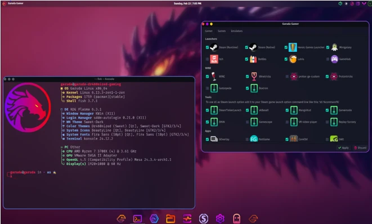This screenshot has width=372, height=224.
Task: Click the GOverlay monitor icon
Action: (x=214, y=139)
